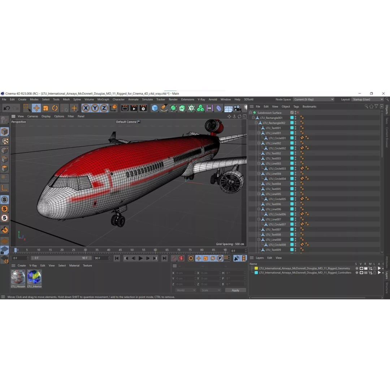Go to start of animation
The width and height of the screenshot is (390, 390).
tap(117, 259)
